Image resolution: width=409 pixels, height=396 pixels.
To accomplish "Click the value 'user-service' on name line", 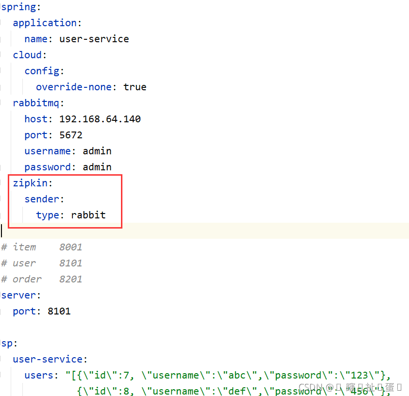I will pos(94,39).
